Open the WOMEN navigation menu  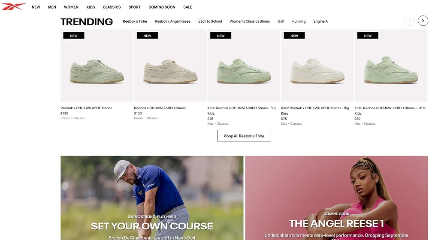click(71, 7)
